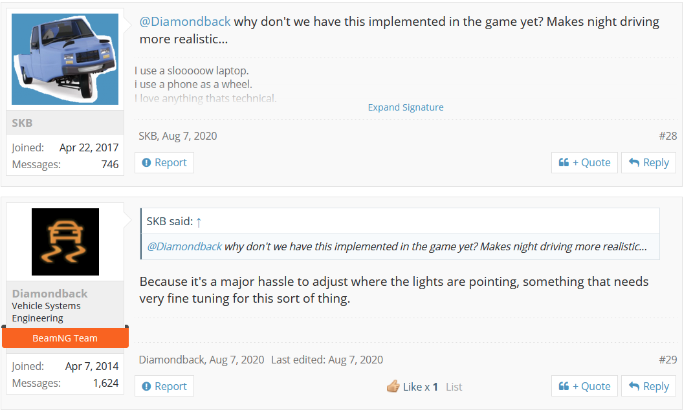The image size is (693, 412).
Task: Report Diamondback's post #29
Action: pyautogui.click(x=164, y=386)
